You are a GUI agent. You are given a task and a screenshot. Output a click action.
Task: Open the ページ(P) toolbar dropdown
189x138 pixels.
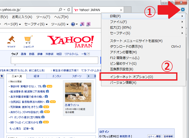(x=12, y=24)
